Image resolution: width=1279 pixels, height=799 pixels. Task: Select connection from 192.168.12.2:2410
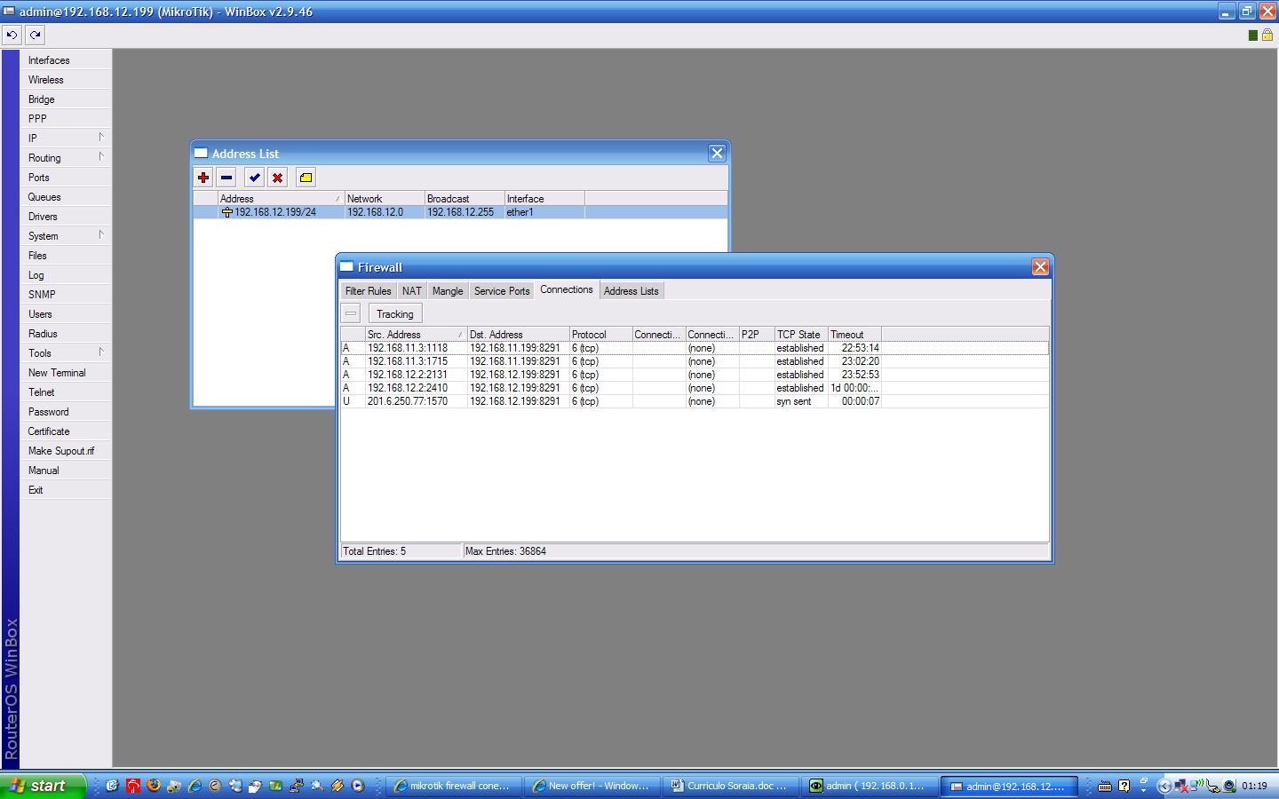click(695, 388)
